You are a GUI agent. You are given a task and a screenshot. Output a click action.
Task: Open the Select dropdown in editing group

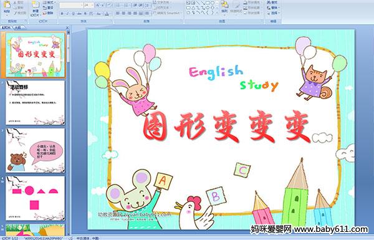pyautogui.click(x=274, y=13)
